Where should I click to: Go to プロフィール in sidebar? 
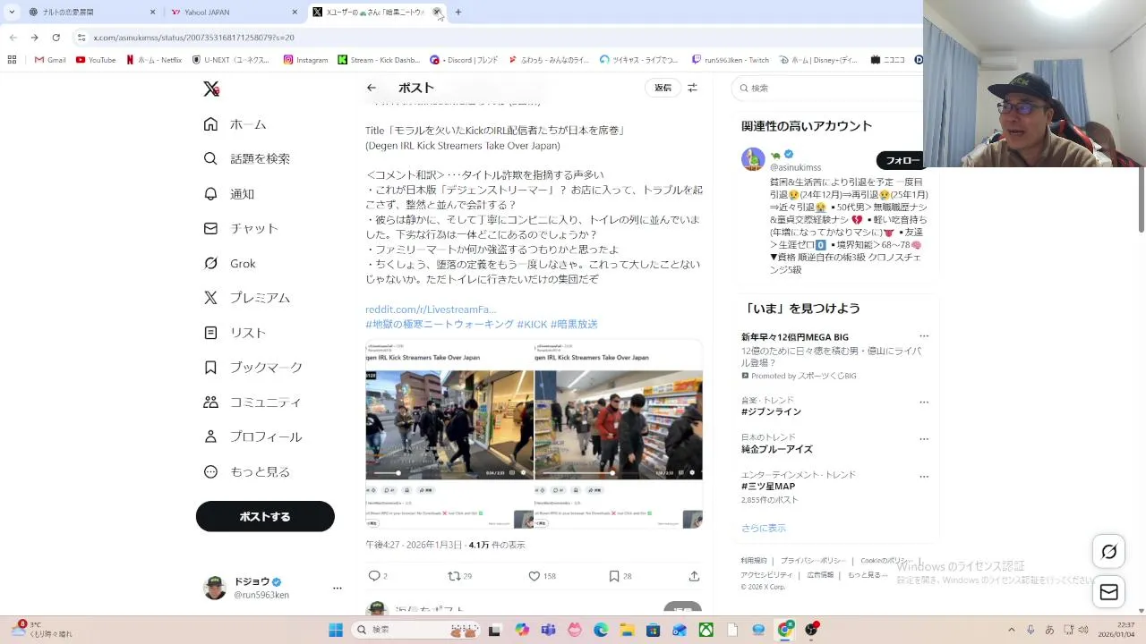tap(252, 437)
